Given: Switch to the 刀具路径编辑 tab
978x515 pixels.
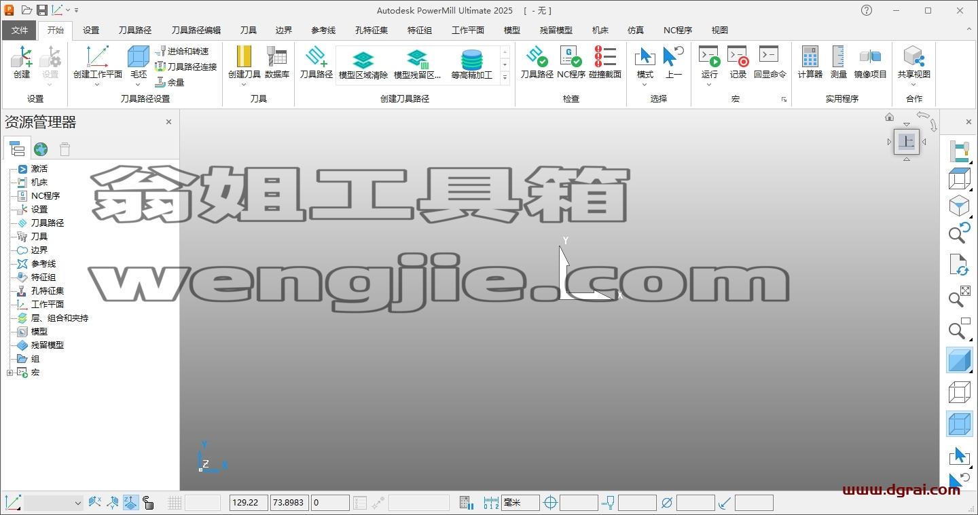Looking at the screenshot, I should tap(196, 31).
